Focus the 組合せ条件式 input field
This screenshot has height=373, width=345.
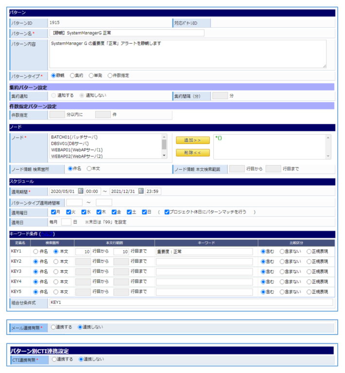190,302
